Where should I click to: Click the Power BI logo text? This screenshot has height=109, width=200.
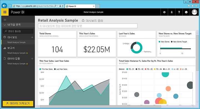click(x=17, y=12)
